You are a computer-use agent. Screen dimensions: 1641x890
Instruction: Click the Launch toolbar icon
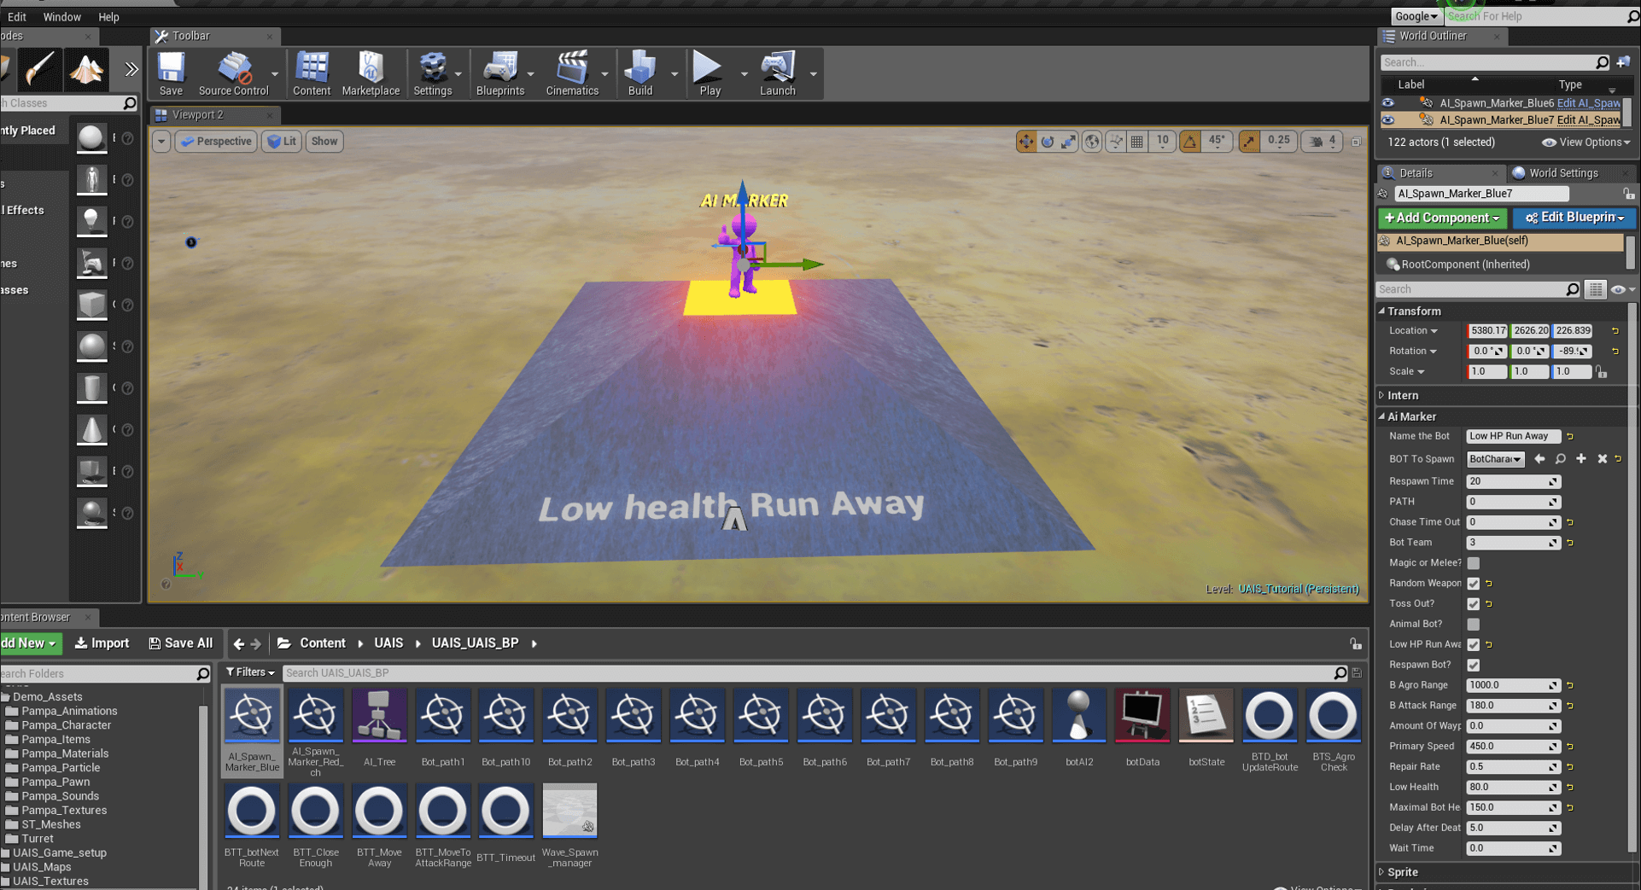(778, 73)
